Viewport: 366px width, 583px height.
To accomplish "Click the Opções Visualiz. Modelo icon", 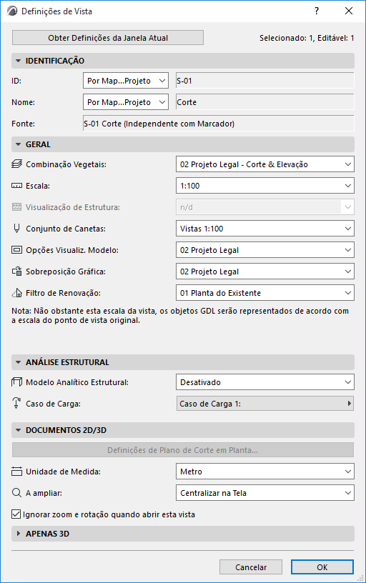I will 16,250.
